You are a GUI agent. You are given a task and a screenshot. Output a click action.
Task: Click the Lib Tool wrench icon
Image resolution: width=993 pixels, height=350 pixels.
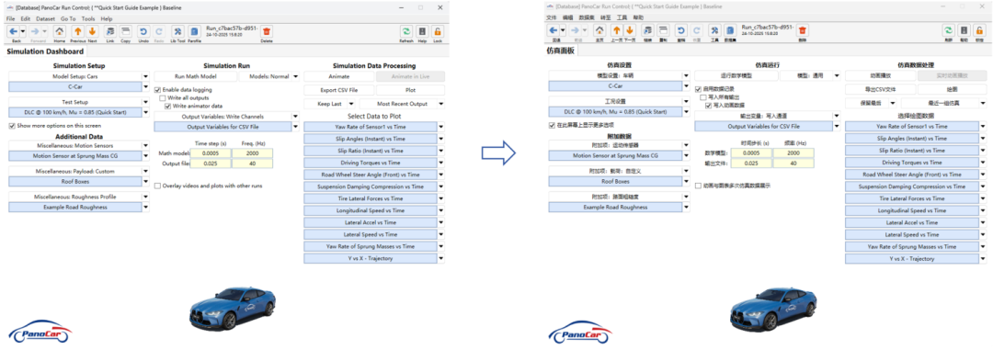click(x=178, y=31)
